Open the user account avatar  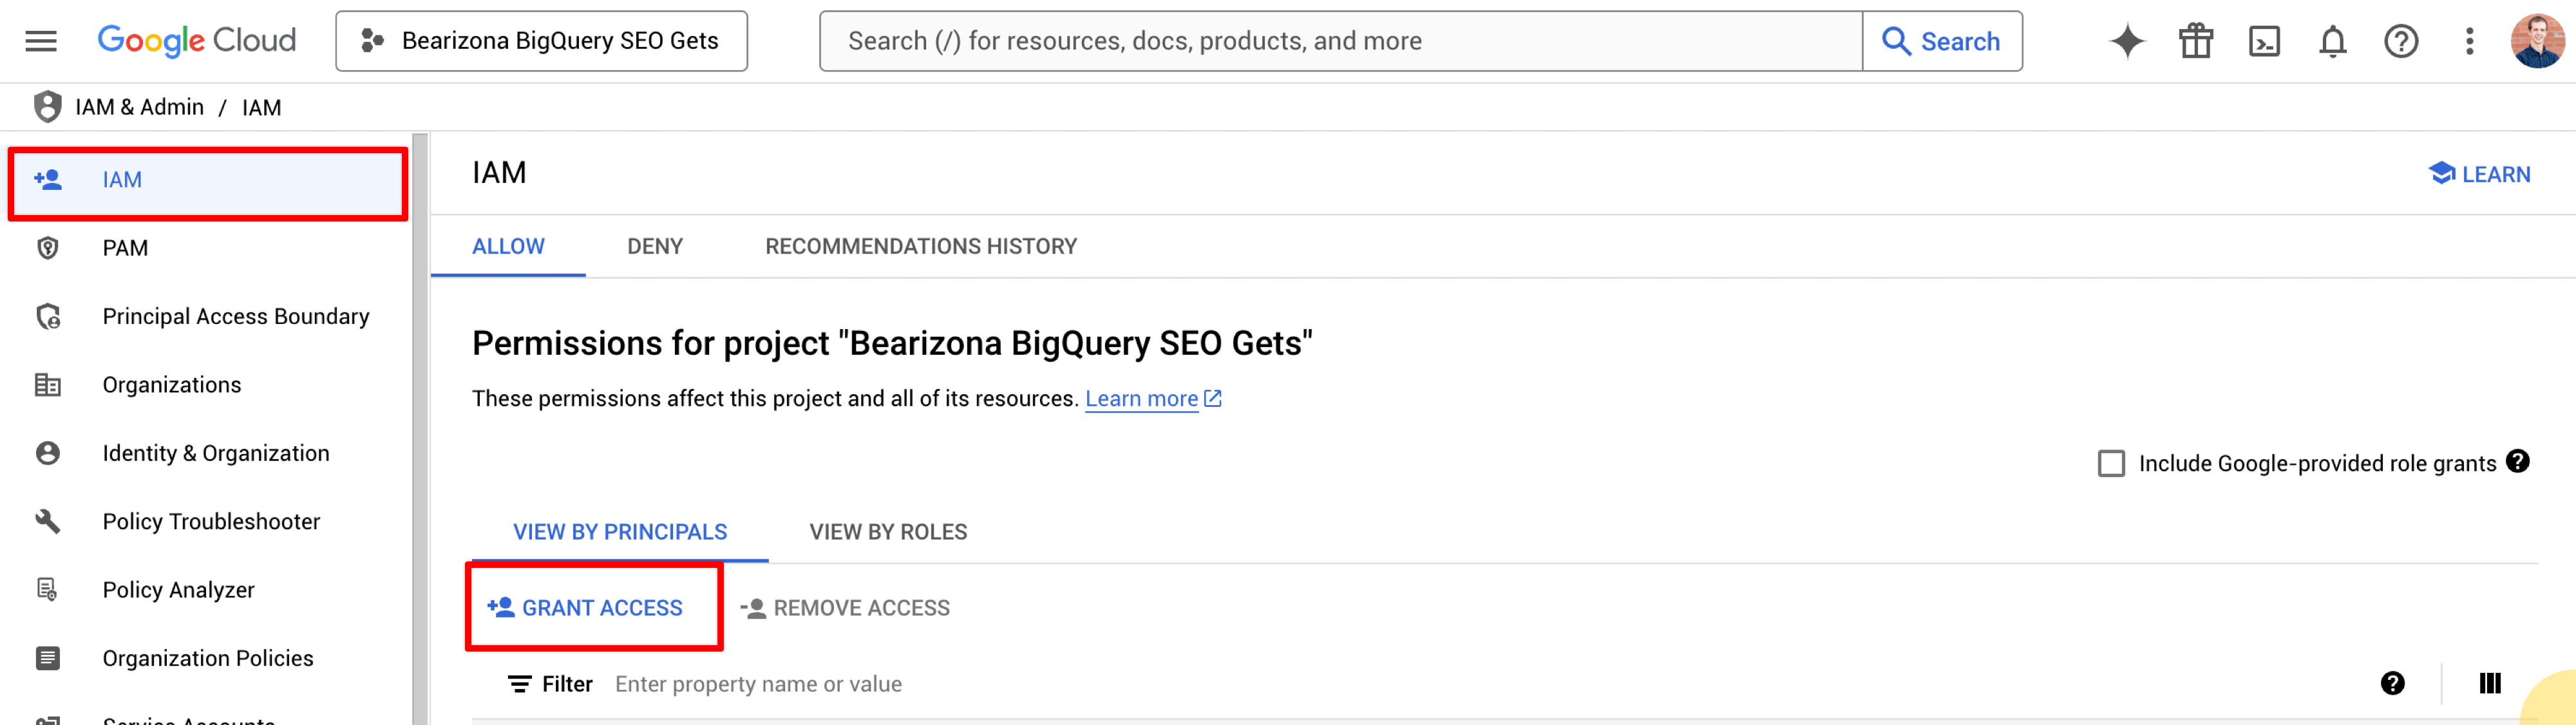2537,41
